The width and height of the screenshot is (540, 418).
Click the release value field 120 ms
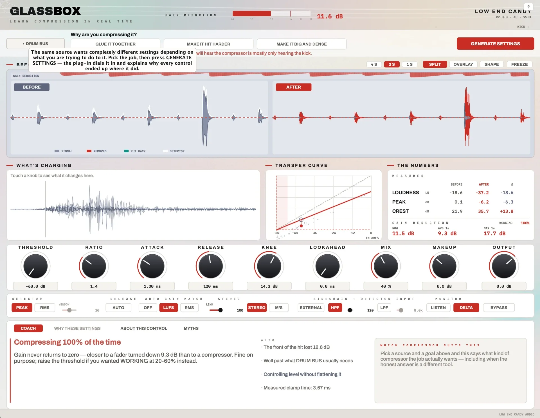click(211, 286)
